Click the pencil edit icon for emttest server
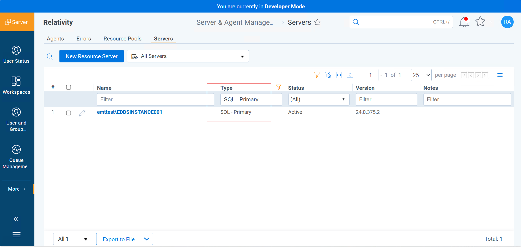This screenshot has width=521, height=247. (x=82, y=113)
